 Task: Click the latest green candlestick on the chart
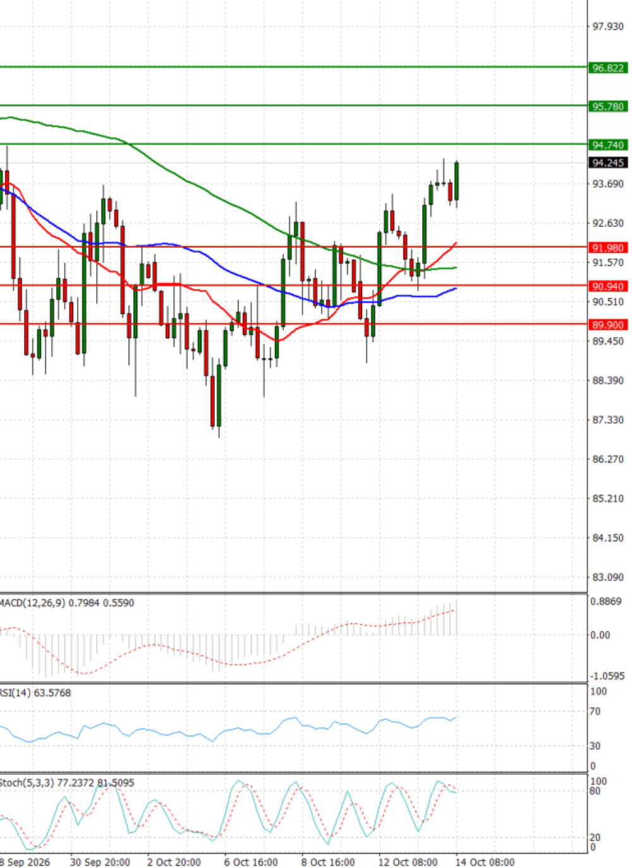tap(456, 182)
